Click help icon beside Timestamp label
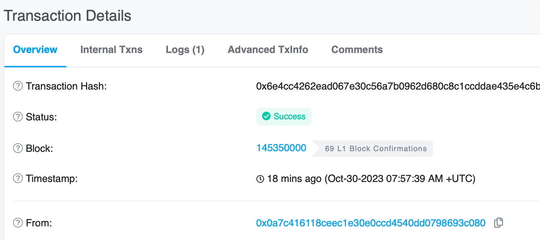The width and height of the screenshot is (540, 240). point(18,178)
